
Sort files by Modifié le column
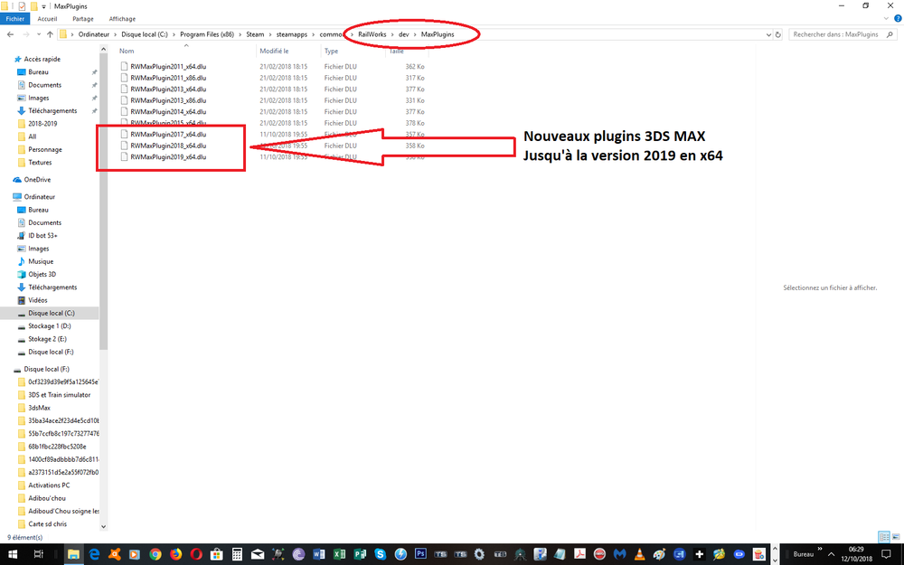pos(274,52)
